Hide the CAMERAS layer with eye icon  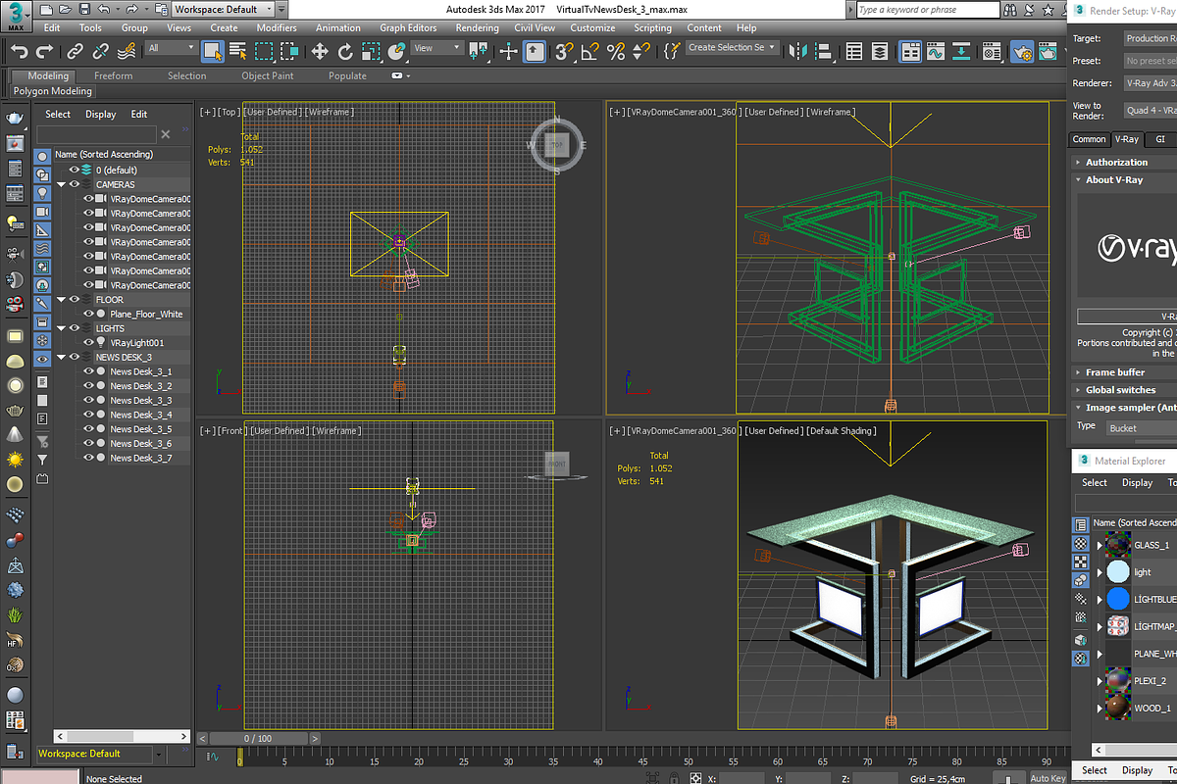coord(74,184)
